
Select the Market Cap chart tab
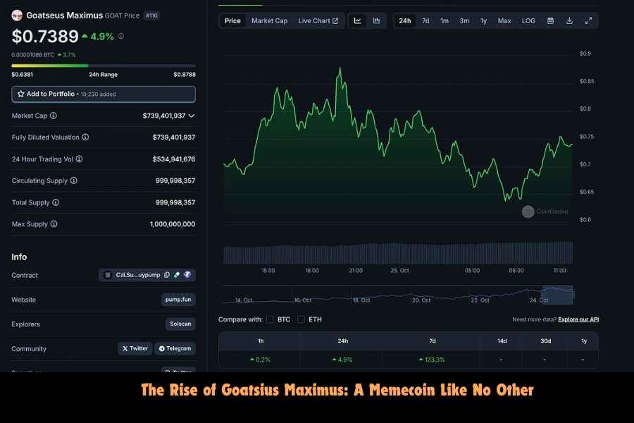tap(269, 20)
